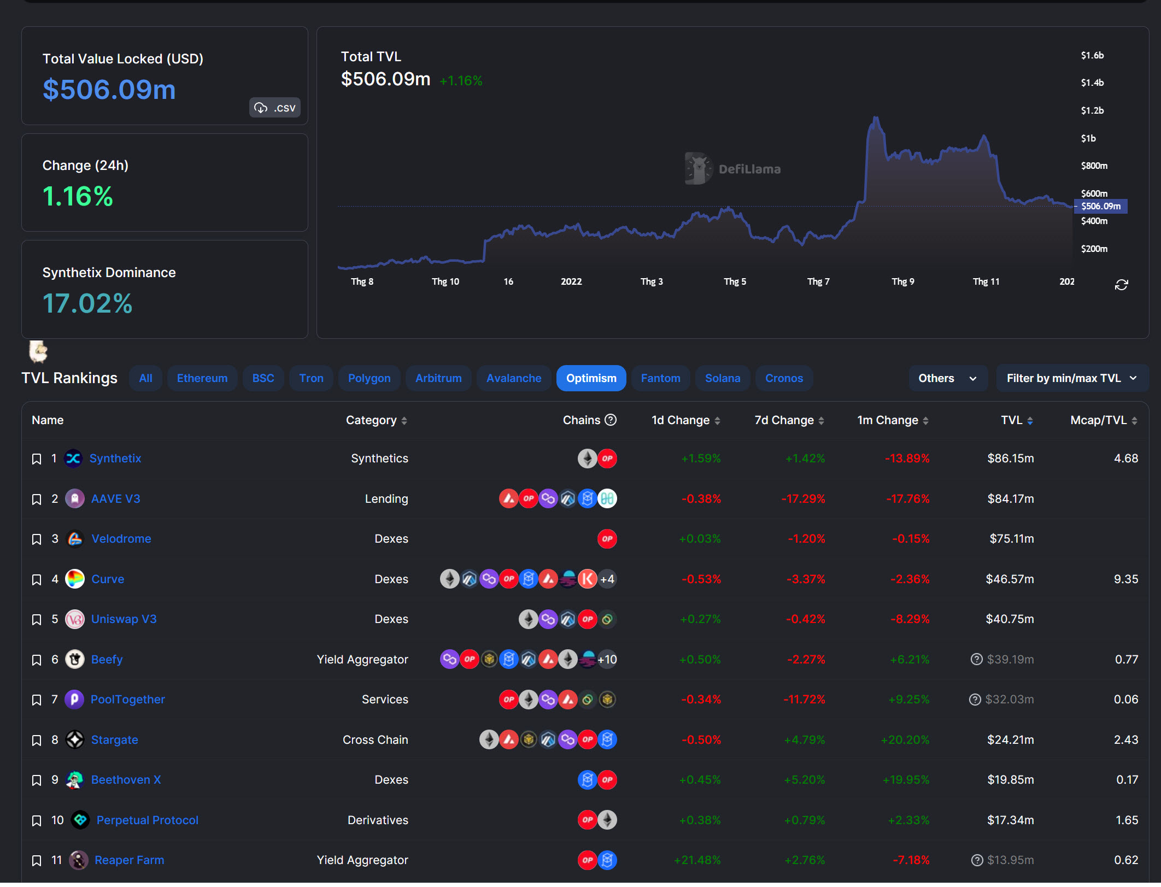Click the $506.09m marker on chart axis
1161x887 pixels.
(x=1100, y=206)
